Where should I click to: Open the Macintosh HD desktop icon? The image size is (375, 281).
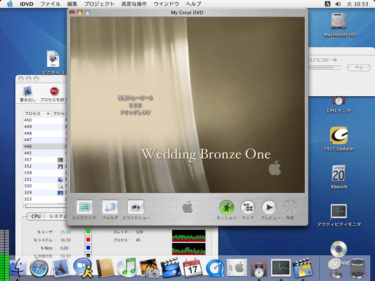339,22
